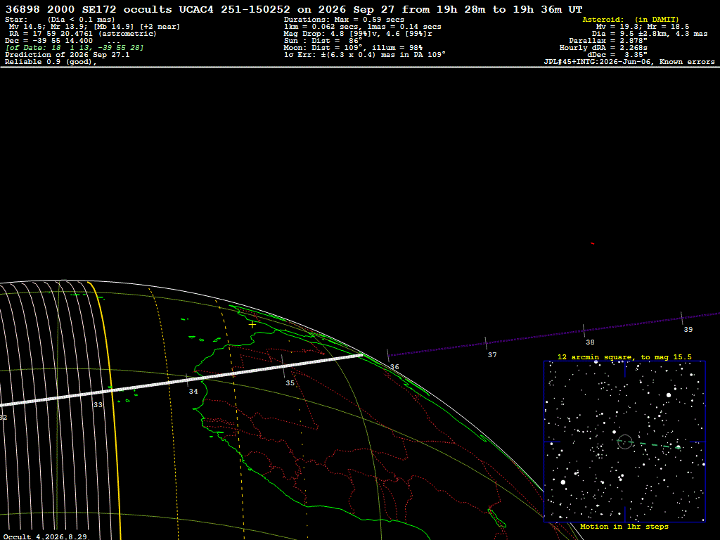The image size is (720, 540).
Task: Click the green 'of Date' coordinates line
Action: [x=75, y=48]
